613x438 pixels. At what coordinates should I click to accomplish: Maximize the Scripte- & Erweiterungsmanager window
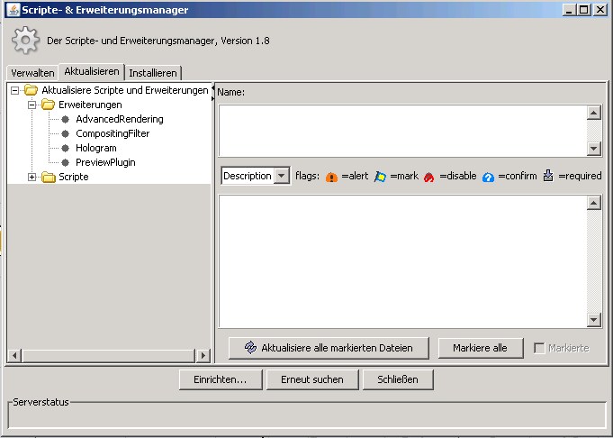coord(584,9)
